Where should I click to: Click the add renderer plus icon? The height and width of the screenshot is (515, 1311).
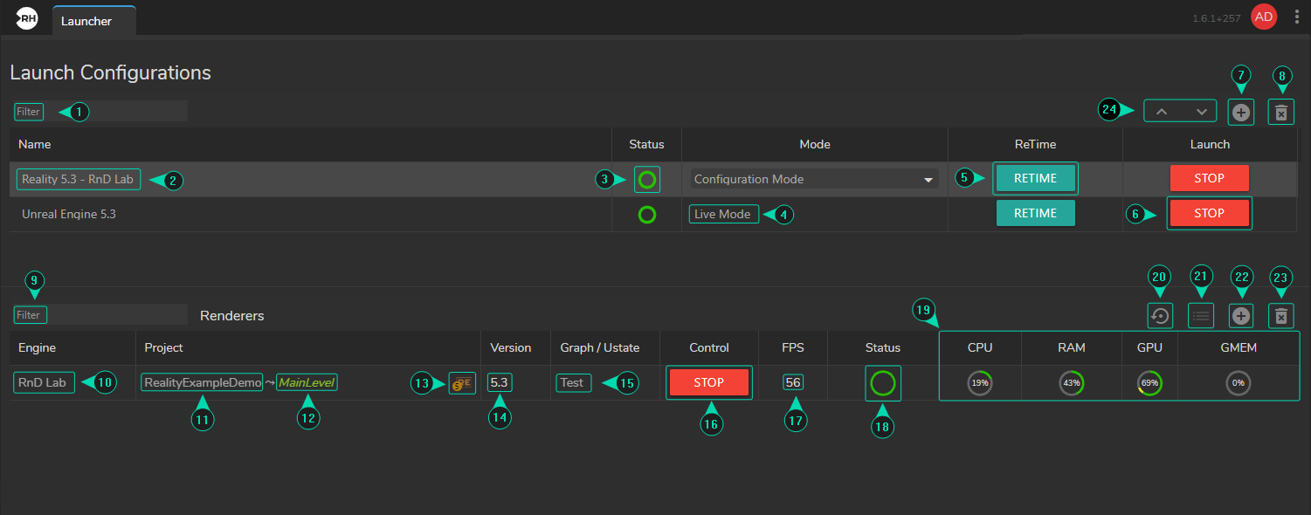[x=1240, y=316]
